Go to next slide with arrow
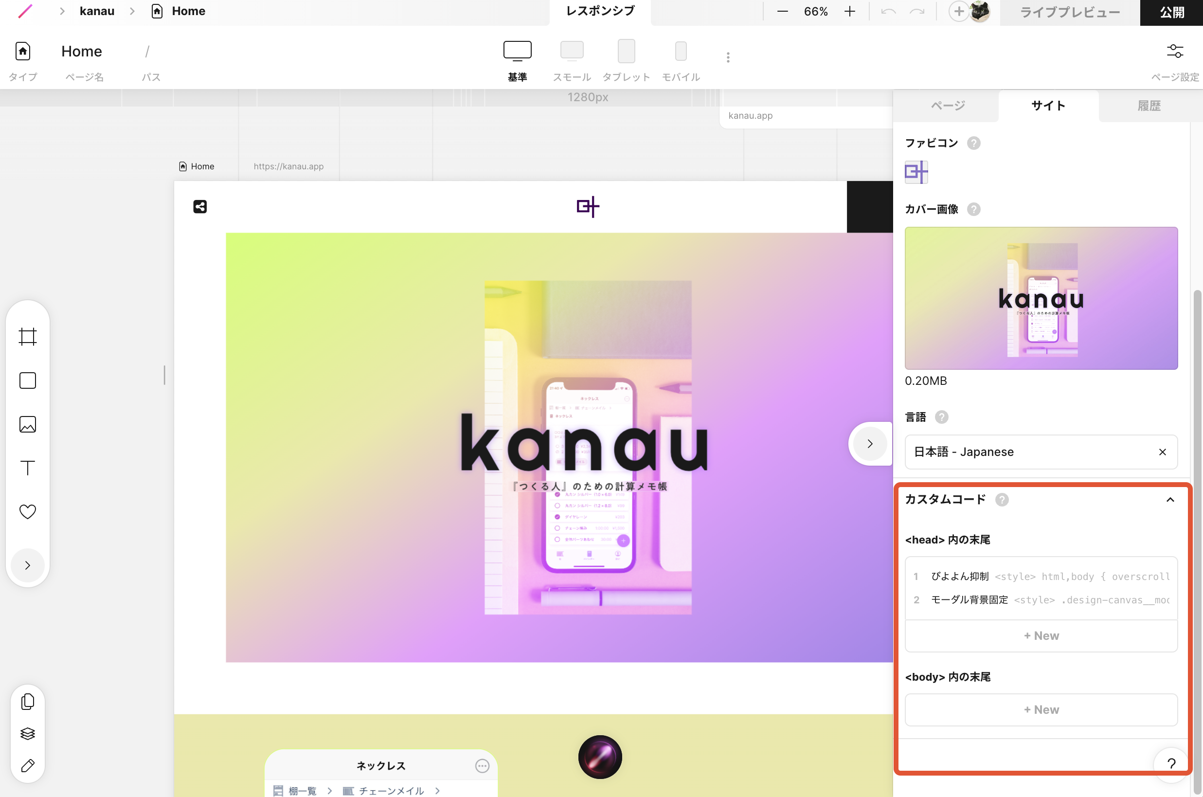 870,444
